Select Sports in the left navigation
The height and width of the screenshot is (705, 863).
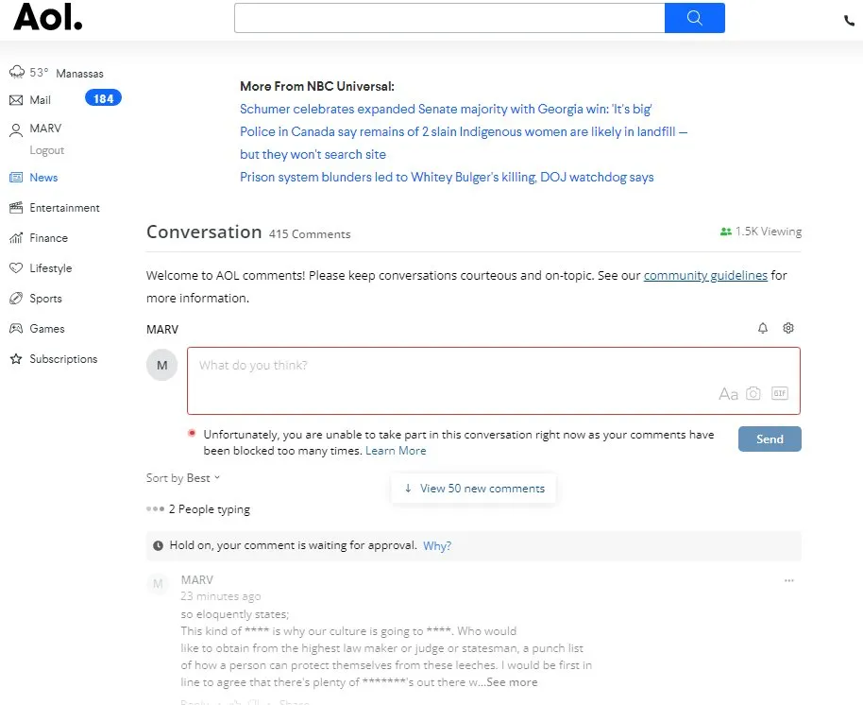coord(45,299)
